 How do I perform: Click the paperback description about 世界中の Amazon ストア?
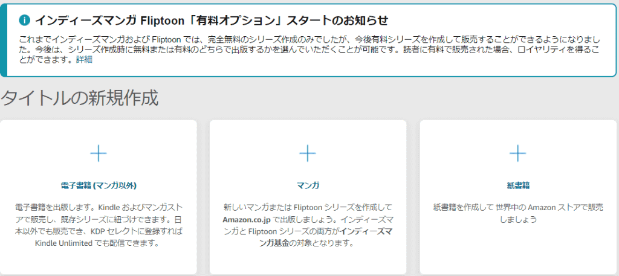pyautogui.click(x=517, y=213)
